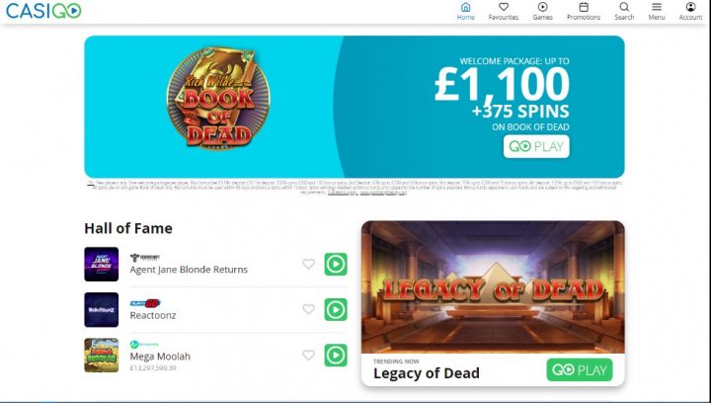Open the Account profile icon
Image resolution: width=711 pixels, height=403 pixels.
[690, 7]
